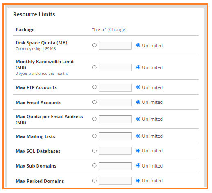Open the package Change link
The width and height of the screenshot is (212, 193).
click(117, 30)
